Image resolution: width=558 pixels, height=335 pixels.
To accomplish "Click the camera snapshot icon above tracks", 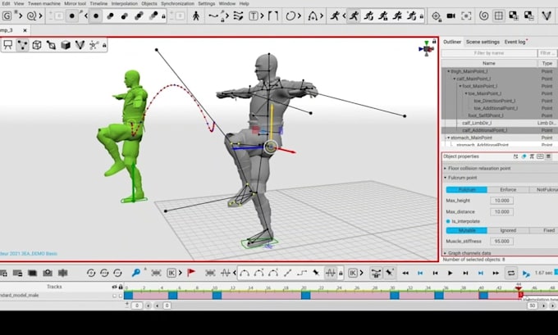I will point(48,273).
